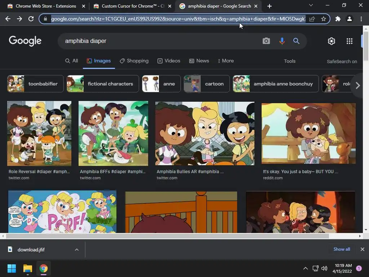369x277 pixels.
Task: Expand download.jfif options chevron
Action: pos(77,250)
